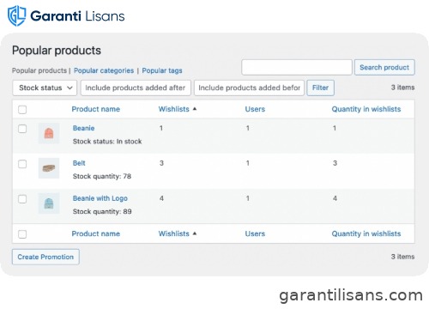This screenshot has width=429, height=309.
Task: Click the top '3 items' count
Action: [402, 88]
